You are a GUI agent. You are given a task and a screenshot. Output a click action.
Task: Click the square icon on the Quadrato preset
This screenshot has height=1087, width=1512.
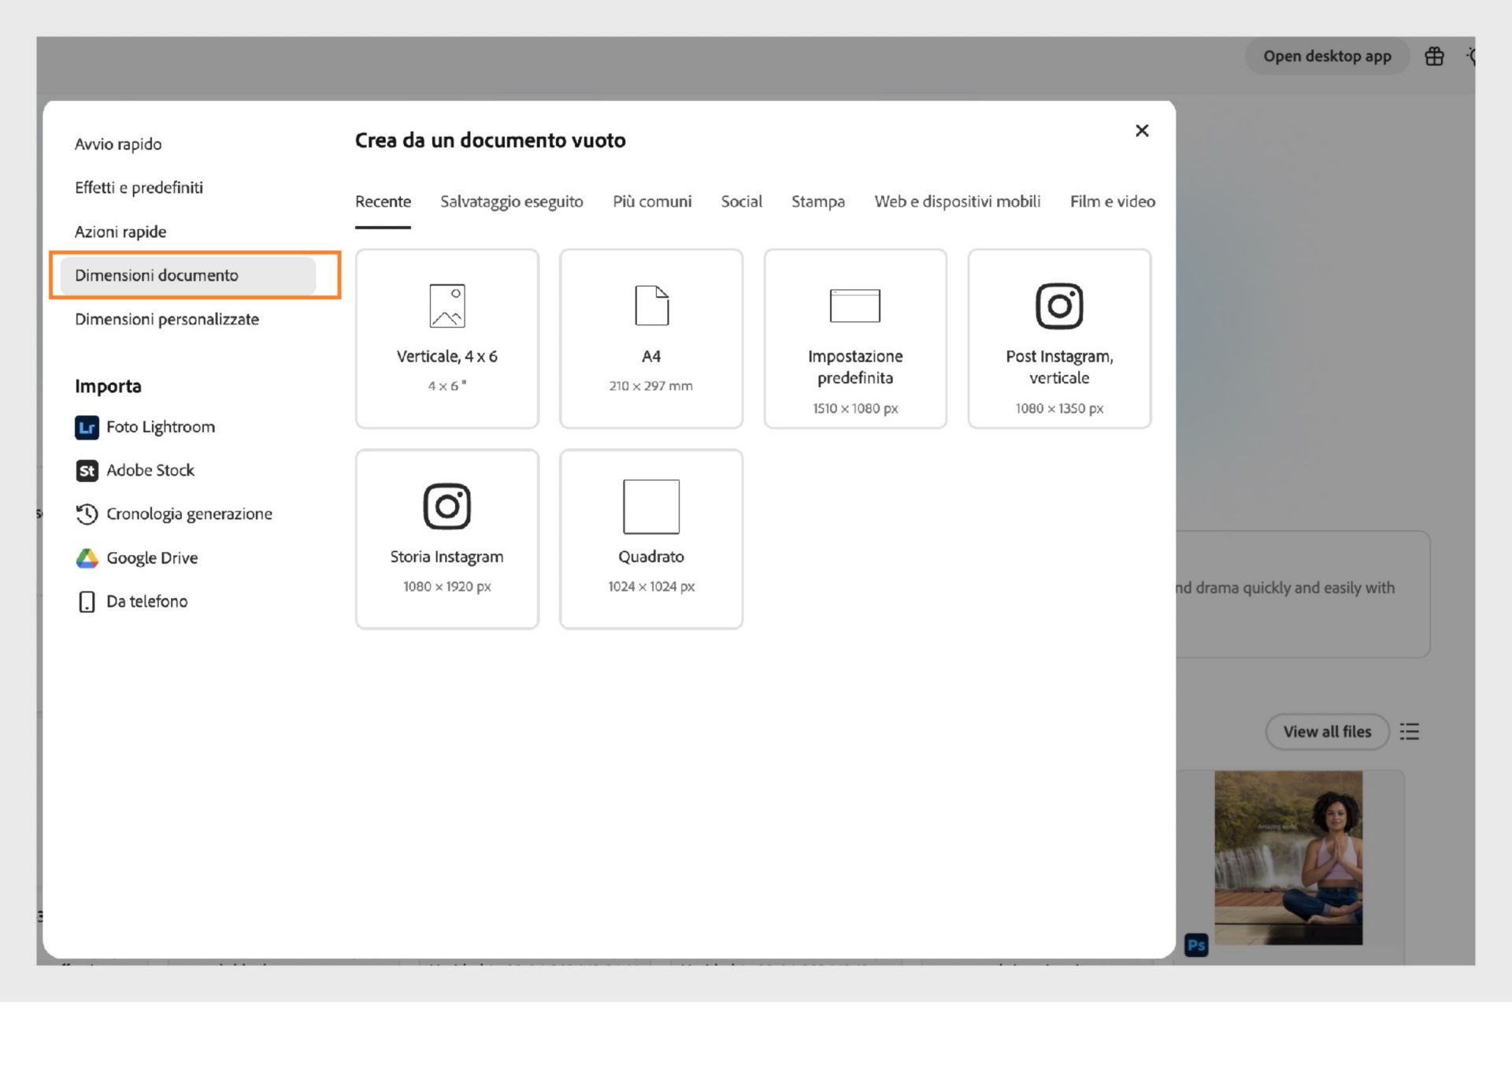(x=651, y=506)
